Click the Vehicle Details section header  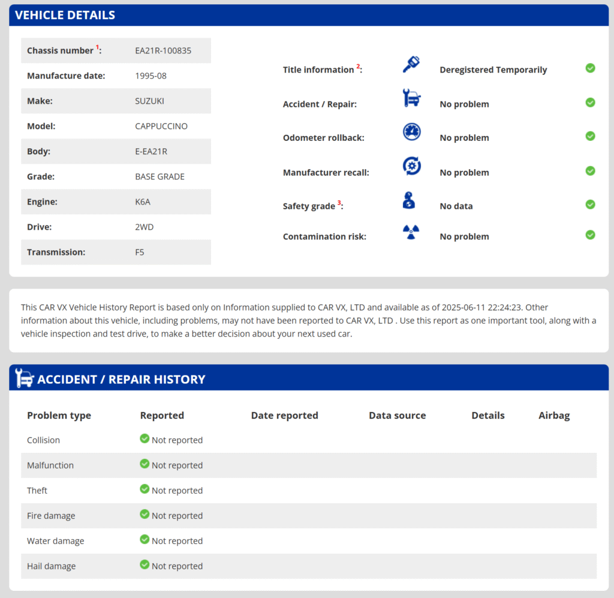pyautogui.click(x=65, y=16)
